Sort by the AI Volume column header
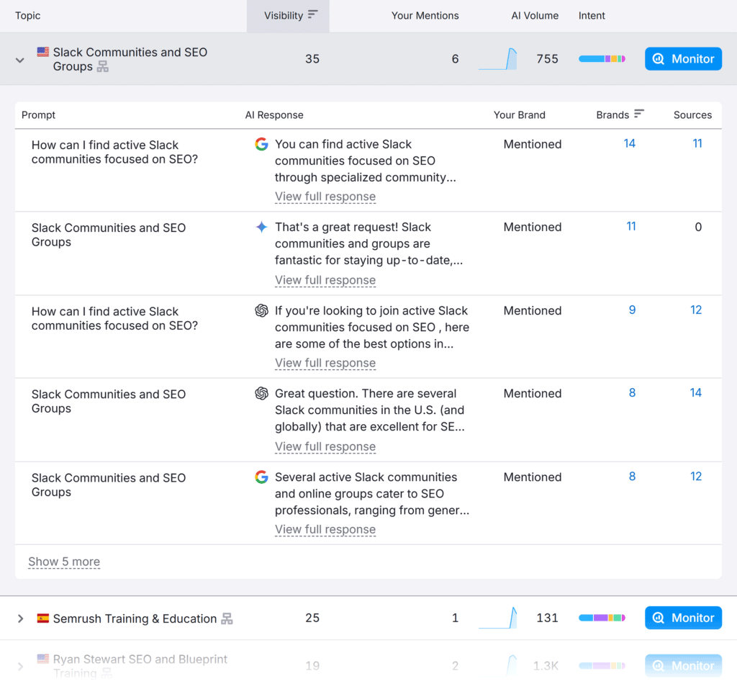This screenshot has height=689, width=737. tap(535, 15)
